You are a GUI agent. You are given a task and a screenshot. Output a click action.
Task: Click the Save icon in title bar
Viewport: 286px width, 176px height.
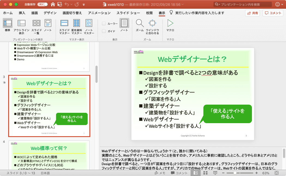pyautogui.click(x=59, y=4)
